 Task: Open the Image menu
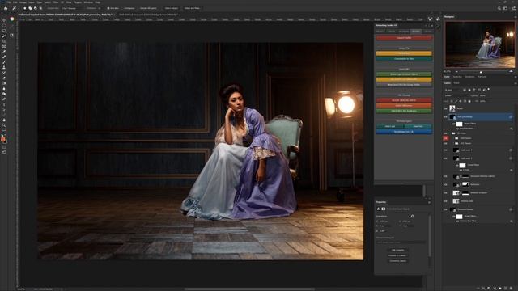(23, 2)
